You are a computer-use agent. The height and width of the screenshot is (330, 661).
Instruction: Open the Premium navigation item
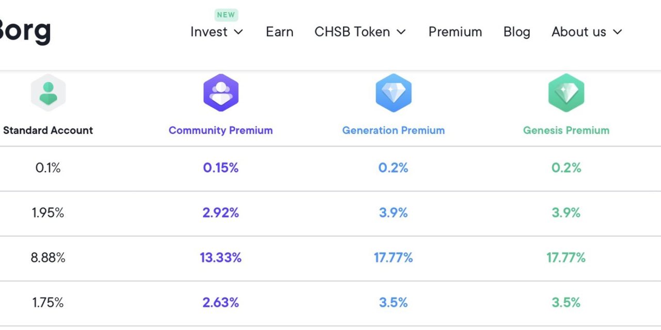tap(455, 32)
